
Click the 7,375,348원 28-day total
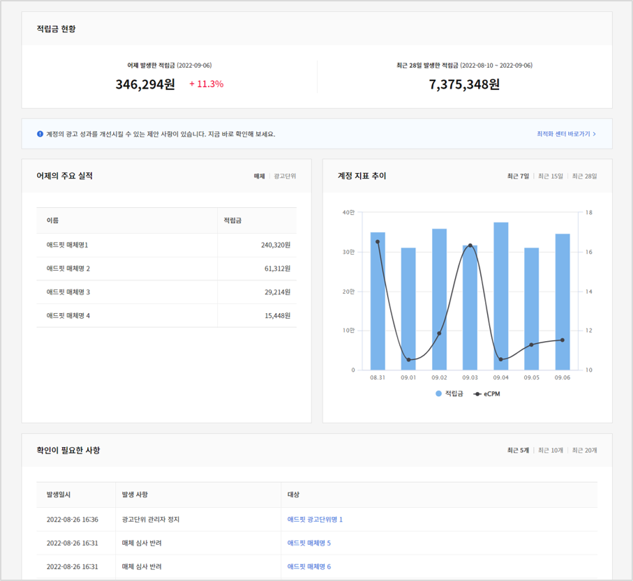coord(464,84)
